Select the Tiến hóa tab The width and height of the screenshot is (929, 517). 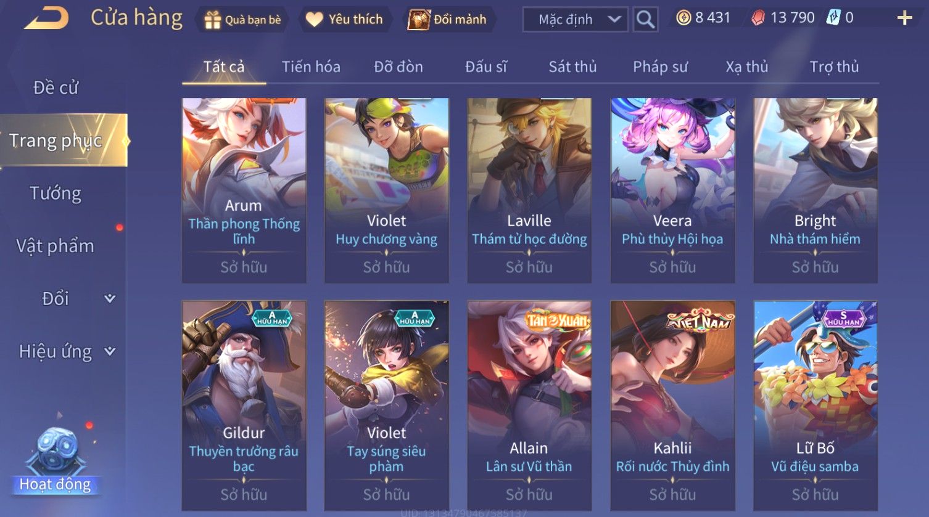coord(311,67)
